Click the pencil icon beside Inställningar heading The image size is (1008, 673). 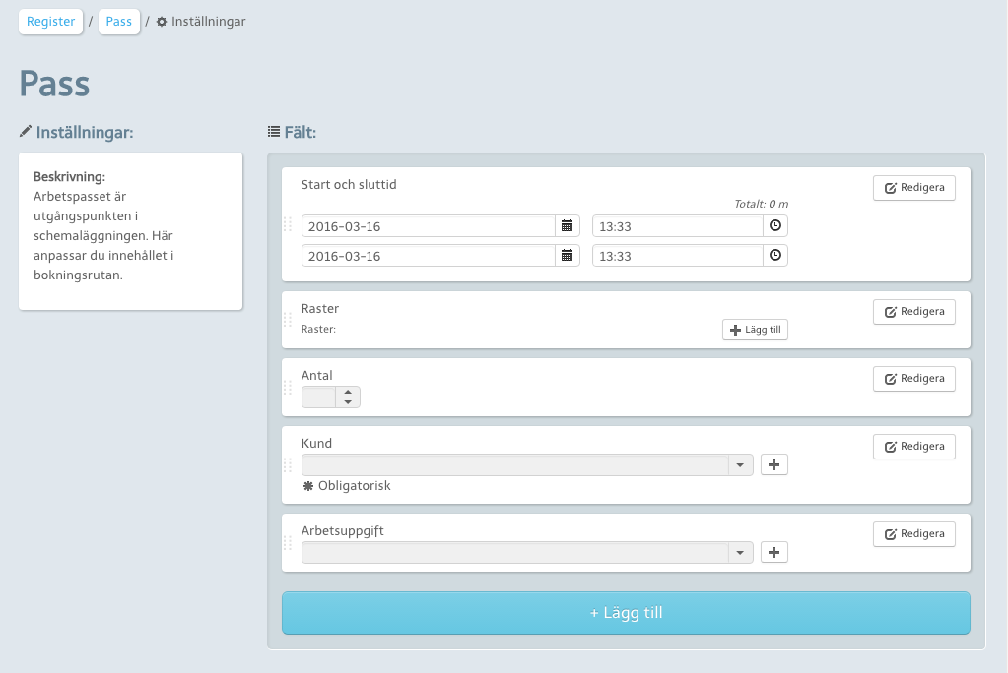[25, 132]
